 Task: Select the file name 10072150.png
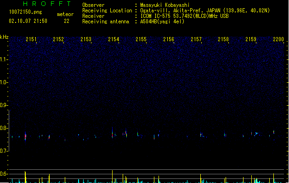(26, 12)
